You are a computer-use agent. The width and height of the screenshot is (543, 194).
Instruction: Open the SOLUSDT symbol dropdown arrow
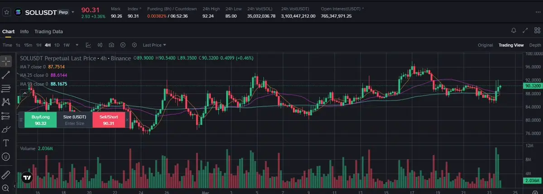coord(73,12)
